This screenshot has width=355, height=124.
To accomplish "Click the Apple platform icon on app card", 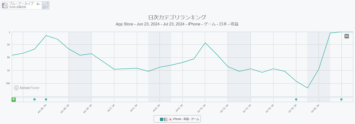I will (38, 4).
